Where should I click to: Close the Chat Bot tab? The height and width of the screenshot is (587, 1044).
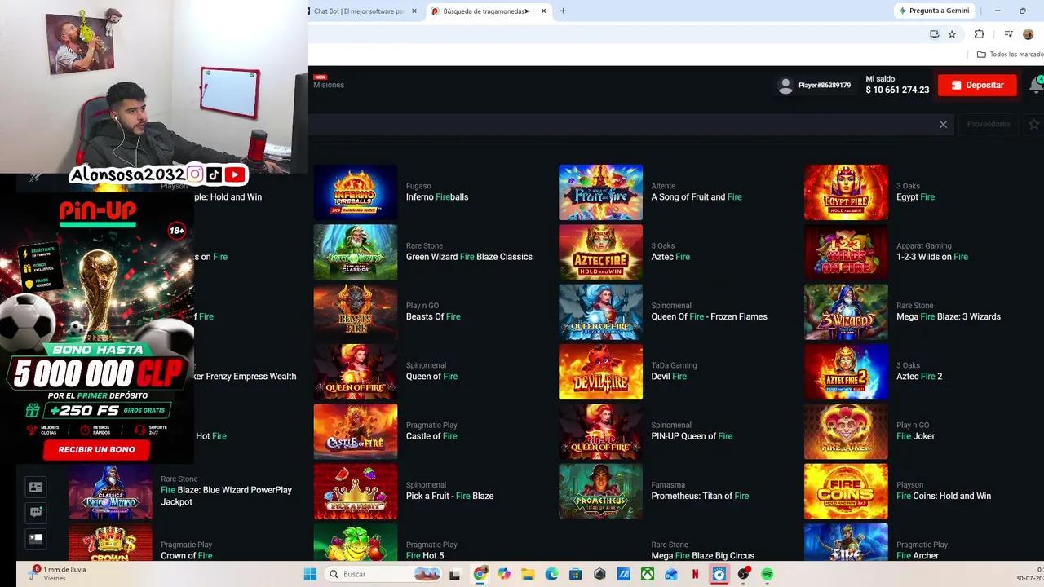(x=414, y=11)
